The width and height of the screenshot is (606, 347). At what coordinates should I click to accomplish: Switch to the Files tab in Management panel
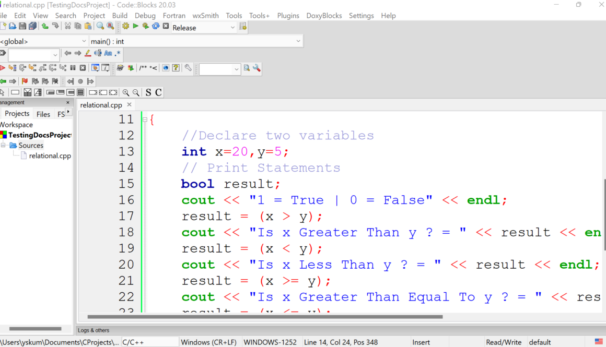point(43,114)
